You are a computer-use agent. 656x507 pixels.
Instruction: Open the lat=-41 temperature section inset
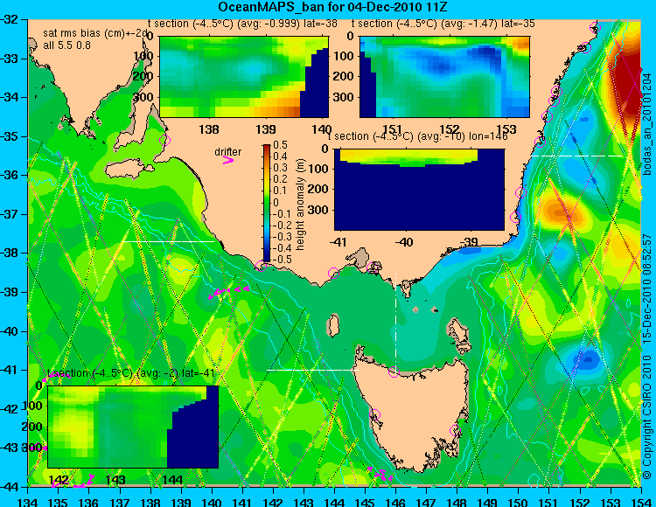coord(133,427)
